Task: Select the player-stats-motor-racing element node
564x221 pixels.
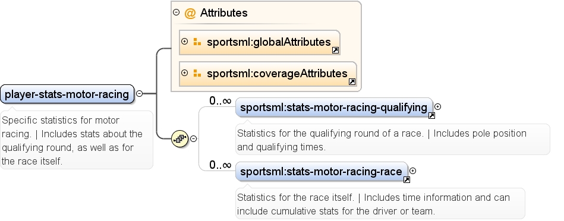Action: pos(67,94)
